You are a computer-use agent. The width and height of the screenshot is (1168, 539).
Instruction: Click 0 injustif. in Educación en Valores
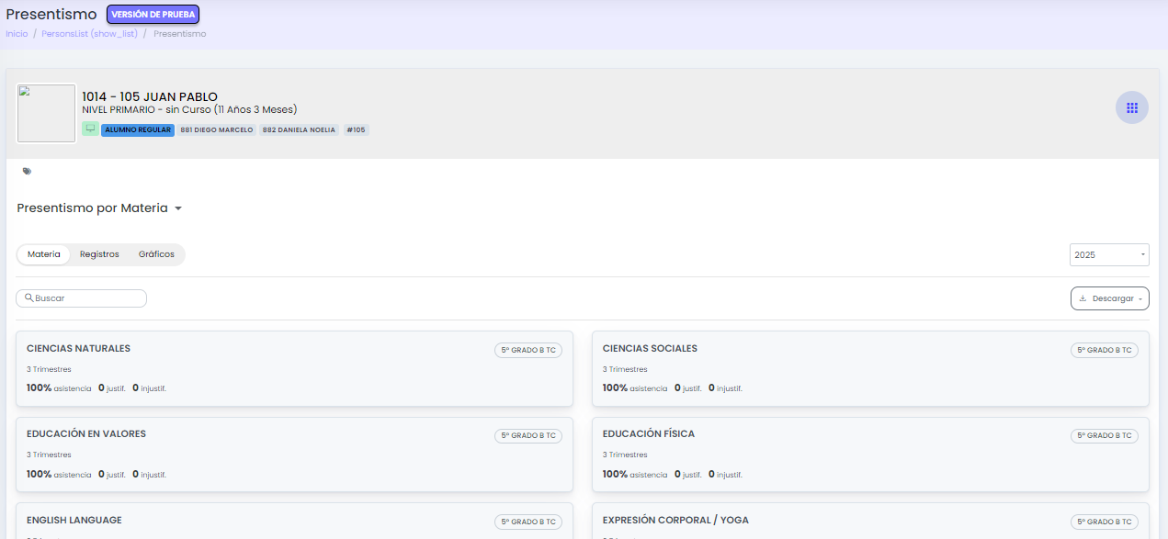[x=149, y=475]
